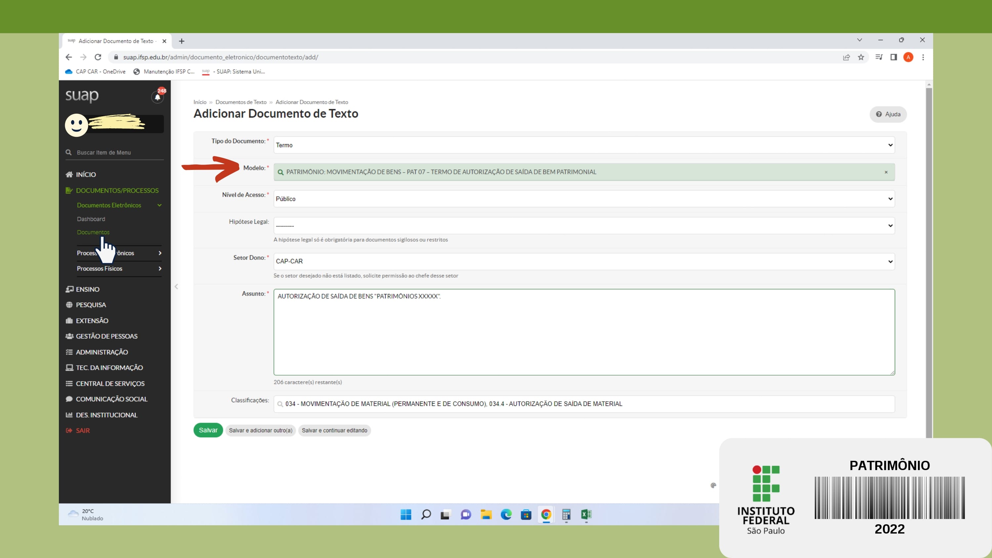Screen dimensions: 992x558
Task: Clear the selected Modelo with the x
Action: pyautogui.click(x=886, y=172)
